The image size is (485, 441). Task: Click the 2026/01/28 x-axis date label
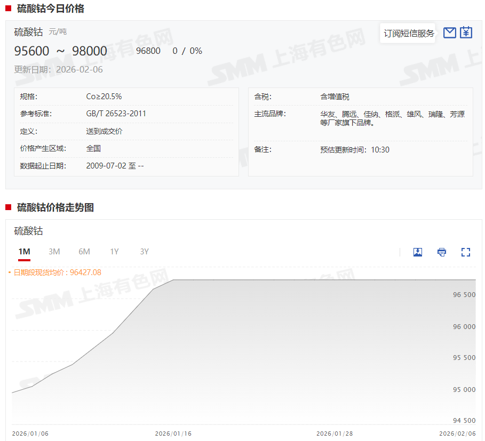pyautogui.click(x=335, y=434)
